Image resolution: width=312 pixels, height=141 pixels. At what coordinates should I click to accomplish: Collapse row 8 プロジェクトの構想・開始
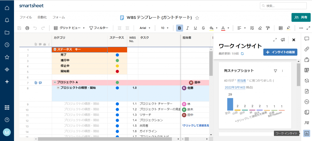click(x=58, y=88)
